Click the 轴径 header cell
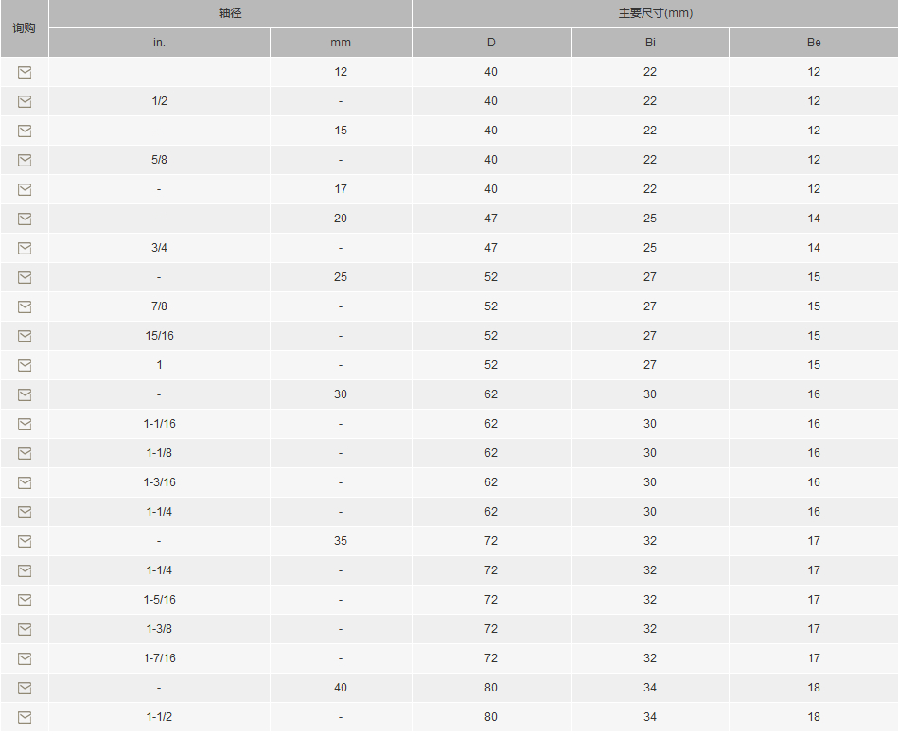This screenshot has height=735, width=898. [x=230, y=13]
